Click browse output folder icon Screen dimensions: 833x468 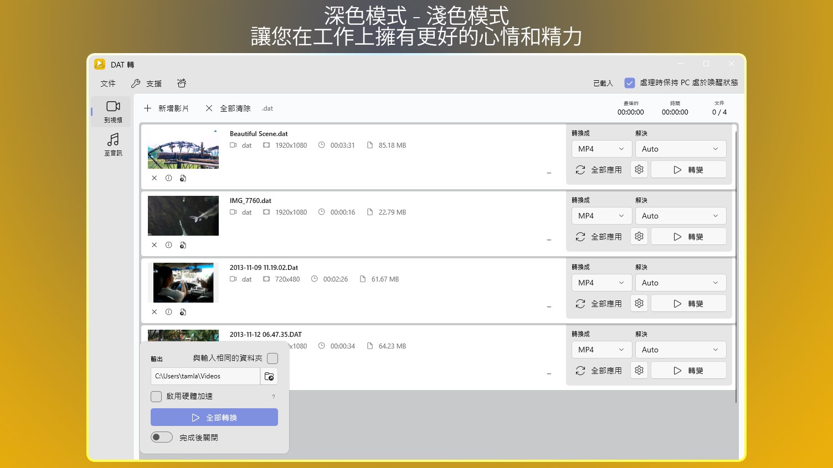click(269, 376)
